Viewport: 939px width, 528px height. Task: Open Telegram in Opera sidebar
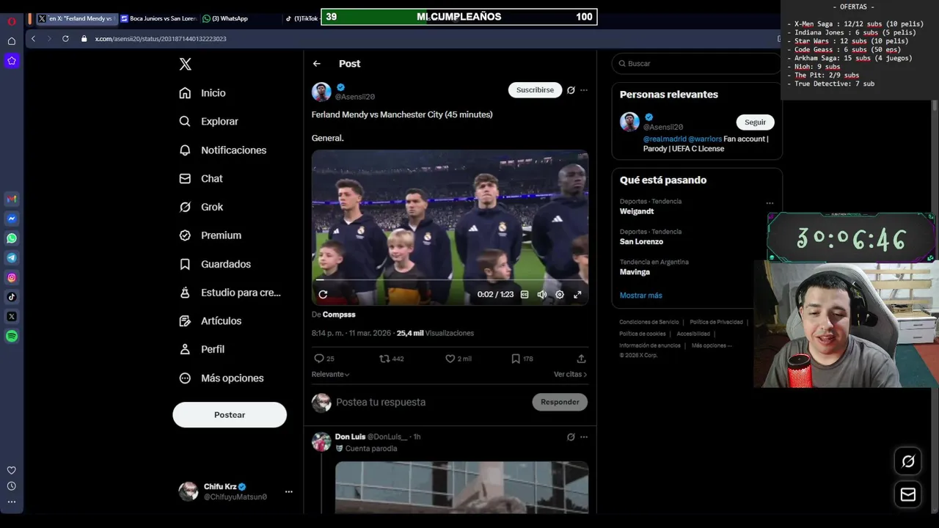pyautogui.click(x=12, y=258)
